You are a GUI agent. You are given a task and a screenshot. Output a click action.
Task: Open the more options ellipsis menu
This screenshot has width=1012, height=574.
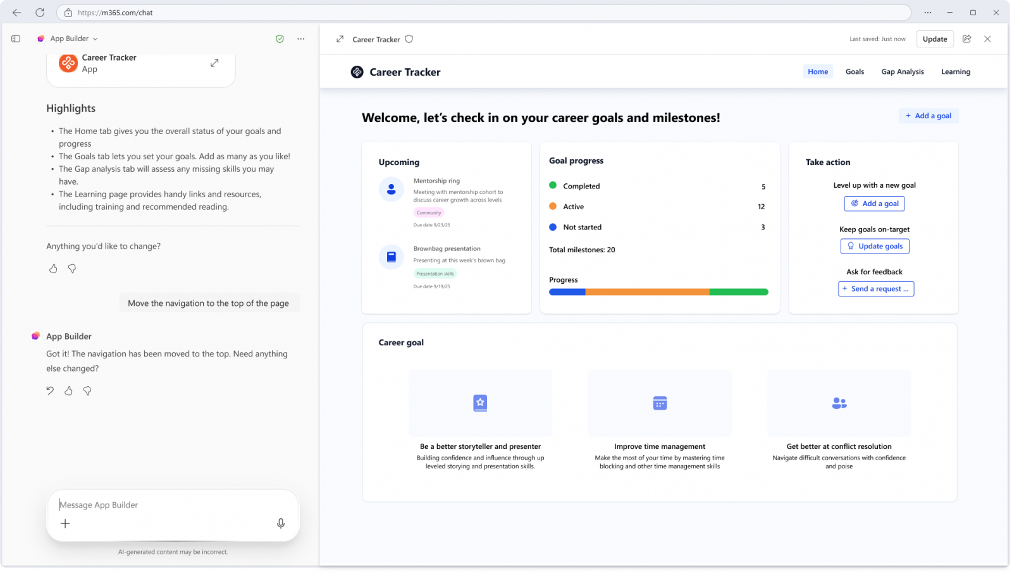pyautogui.click(x=300, y=39)
